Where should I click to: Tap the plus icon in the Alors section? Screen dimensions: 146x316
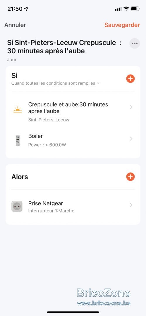(x=130, y=176)
